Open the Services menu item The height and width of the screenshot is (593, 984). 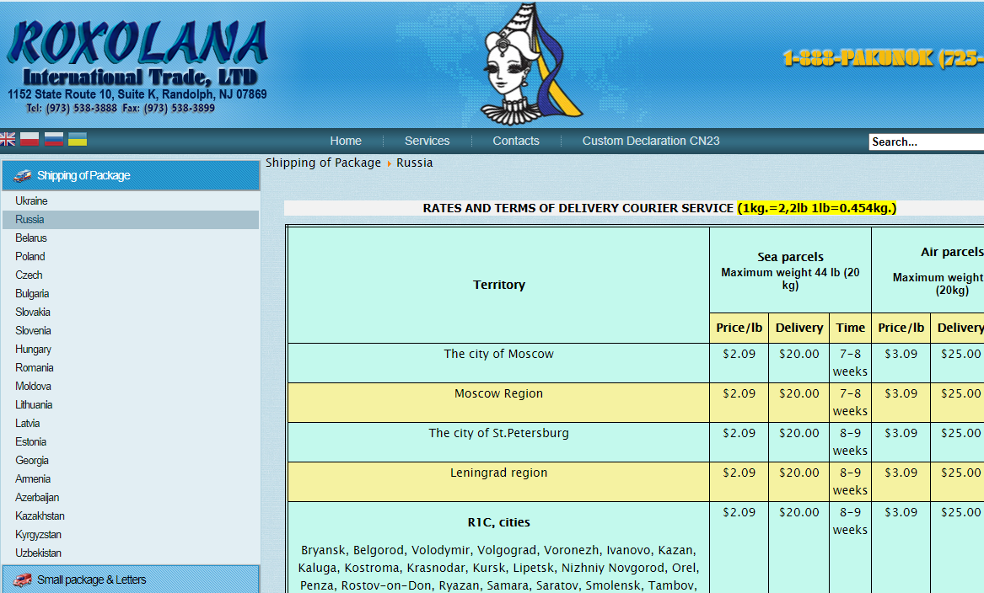click(427, 141)
